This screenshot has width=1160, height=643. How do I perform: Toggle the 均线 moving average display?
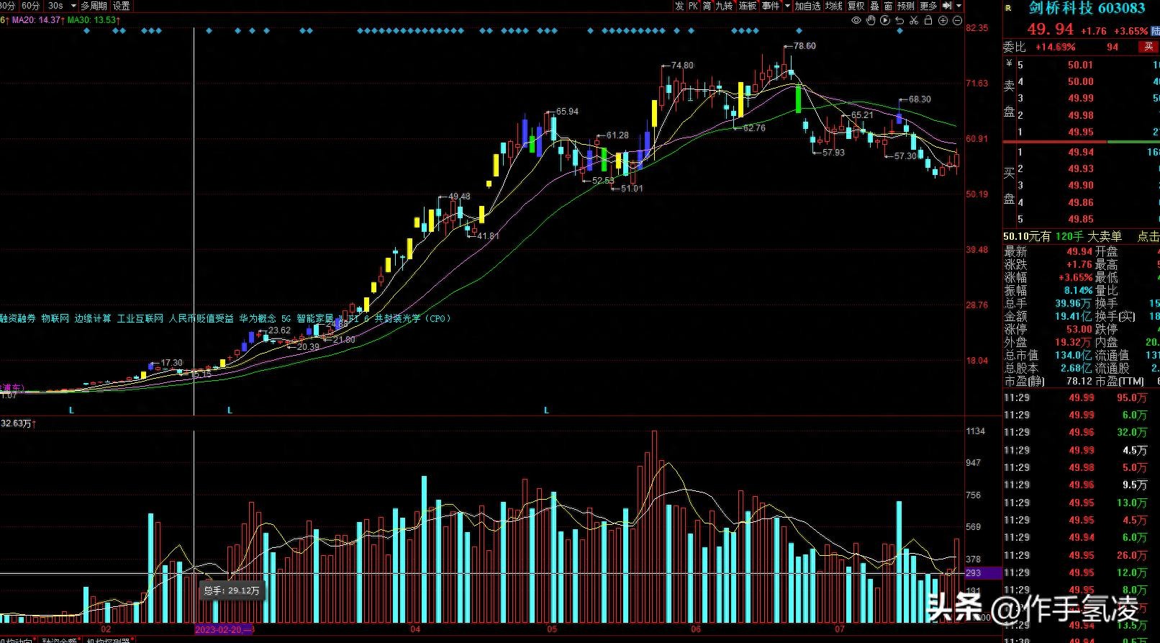point(834,6)
